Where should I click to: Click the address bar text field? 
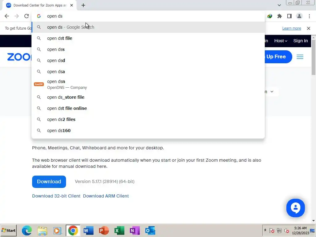pyautogui.click(x=148, y=16)
